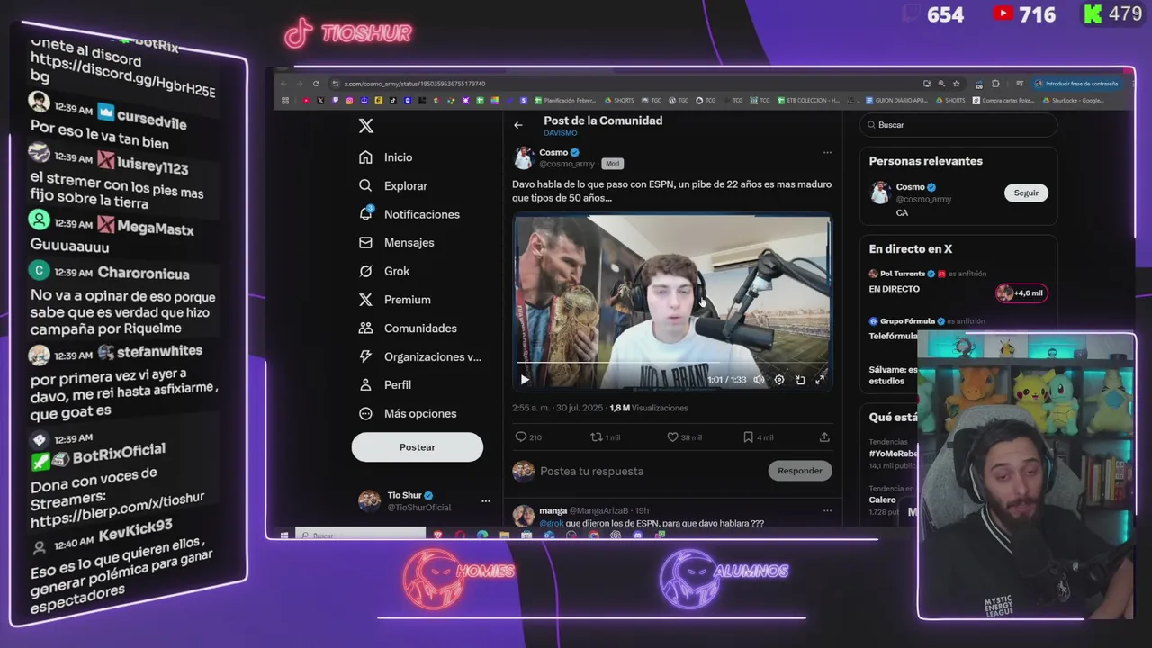1152x648 pixels.
Task: Open Notificaciones in X sidebar
Action: 409,214
